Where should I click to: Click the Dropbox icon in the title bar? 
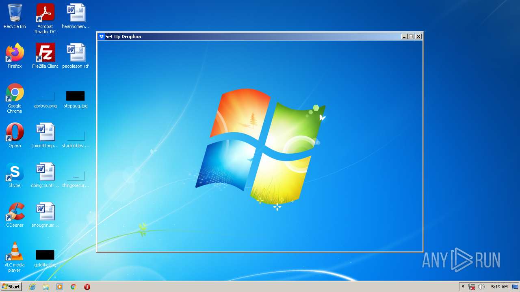[x=102, y=36]
